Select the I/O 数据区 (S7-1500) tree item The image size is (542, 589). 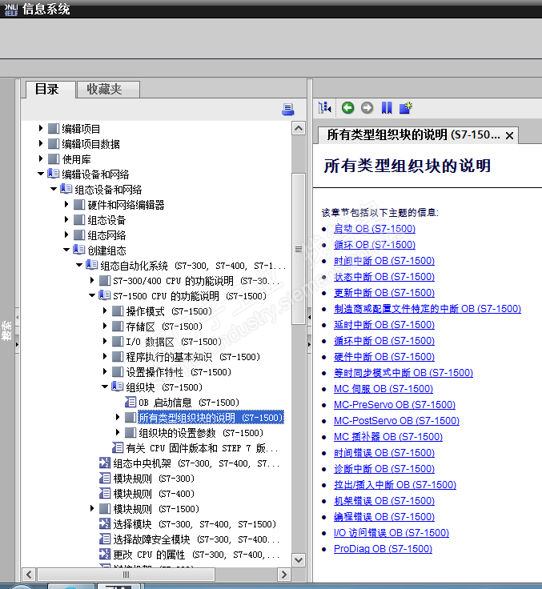[174, 342]
